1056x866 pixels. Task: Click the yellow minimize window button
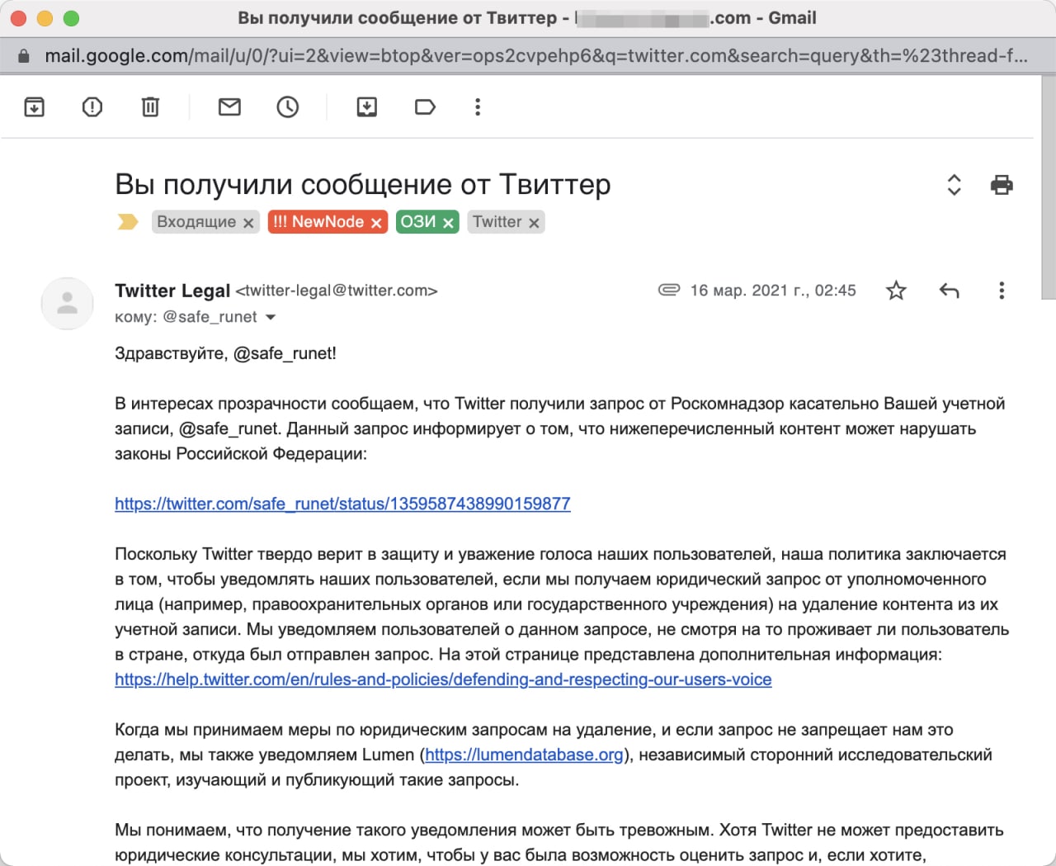click(x=45, y=18)
